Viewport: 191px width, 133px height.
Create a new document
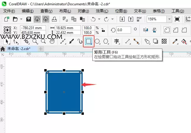(x=7, y=19)
